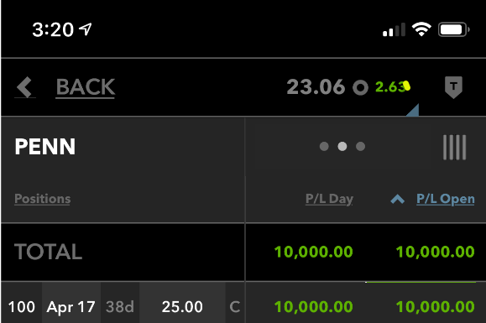Screen dimensions: 486x323
Task: Tap the cellular signal bars icon
Action: tap(394, 29)
